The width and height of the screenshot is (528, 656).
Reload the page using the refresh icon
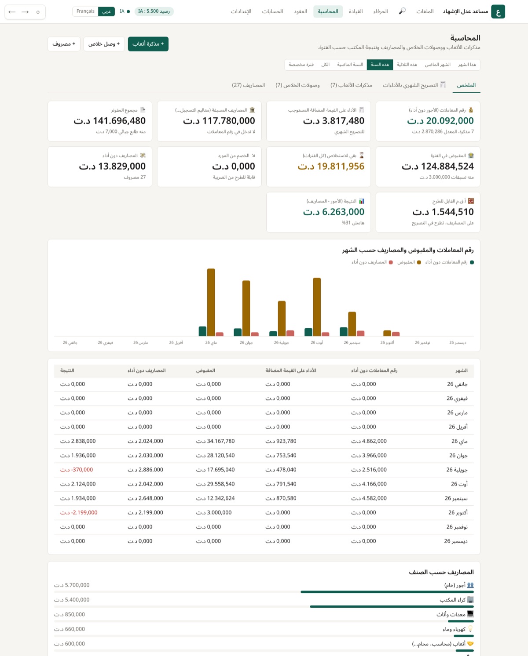click(38, 12)
